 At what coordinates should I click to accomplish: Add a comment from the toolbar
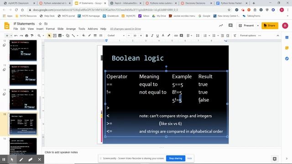pyautogui.click(x=182, y=36)
